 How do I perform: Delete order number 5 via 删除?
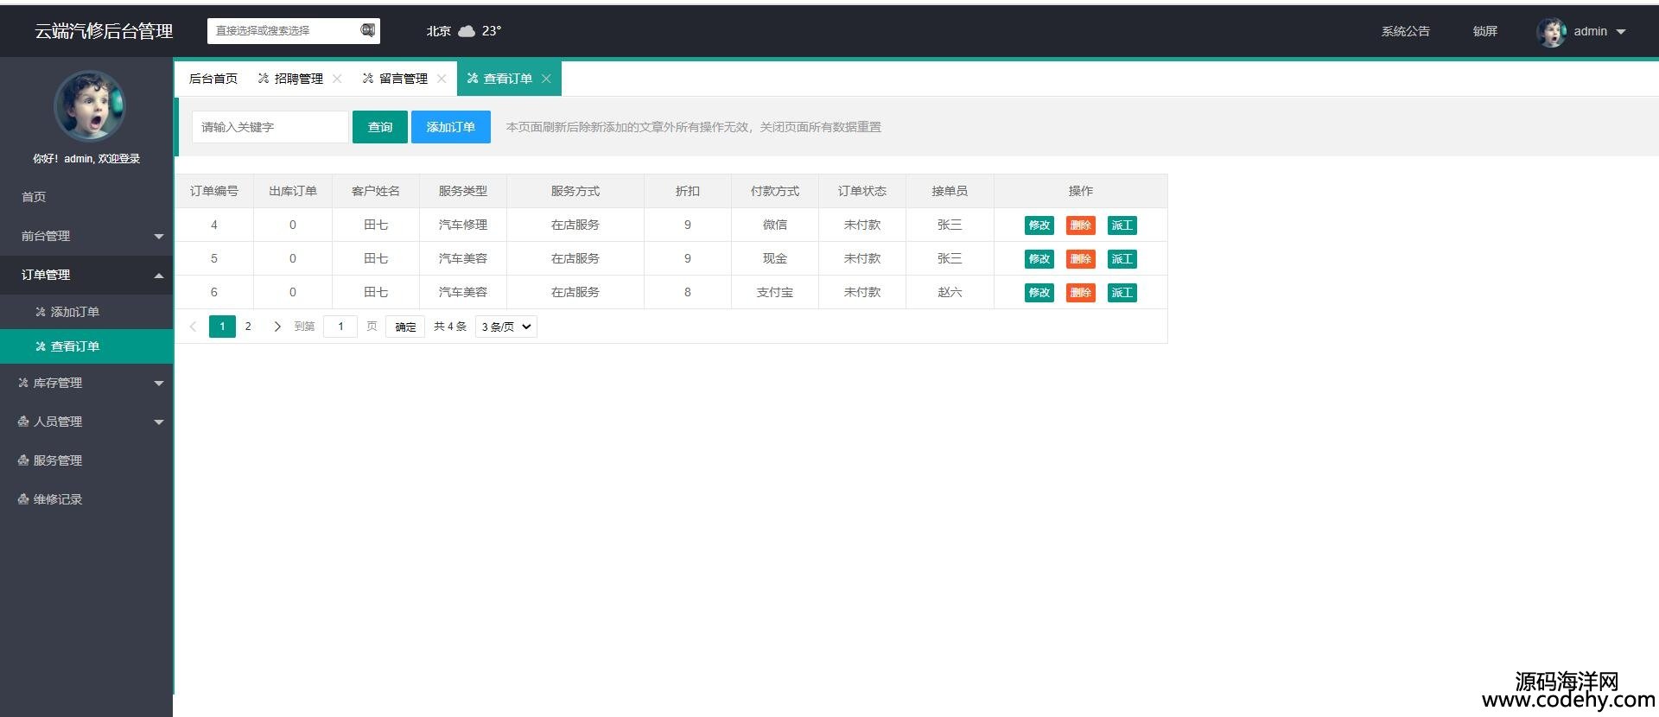(1080, 259)
